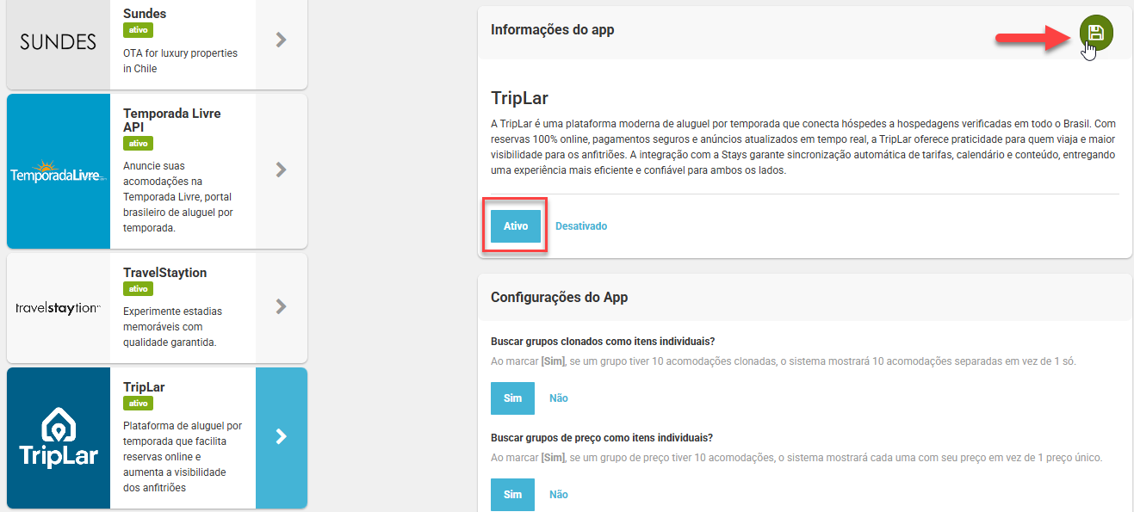Select the TripLar card title in list

click(144, 387)
